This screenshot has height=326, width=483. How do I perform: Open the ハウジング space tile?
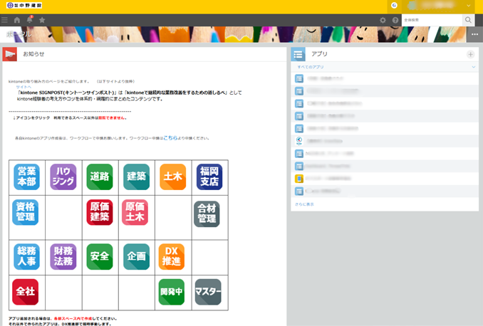pyautogui.click(x=63, y=177)
